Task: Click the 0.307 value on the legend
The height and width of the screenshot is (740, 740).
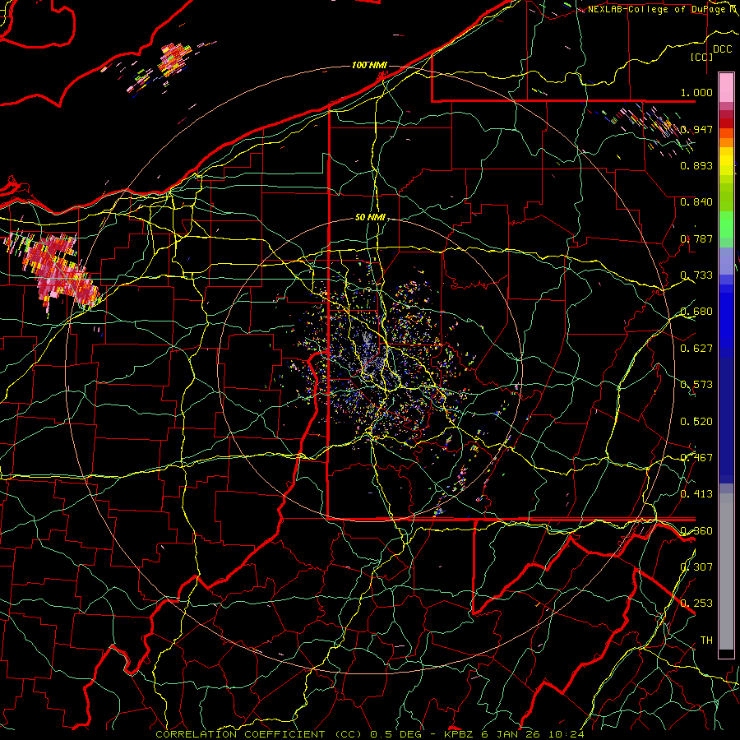Action: (696, 567)
